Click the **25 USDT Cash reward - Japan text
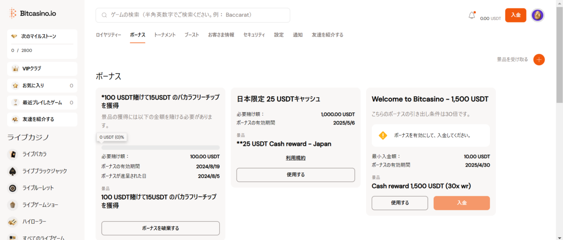This screenshot has height=240, width=563. (x=284, y=144)
